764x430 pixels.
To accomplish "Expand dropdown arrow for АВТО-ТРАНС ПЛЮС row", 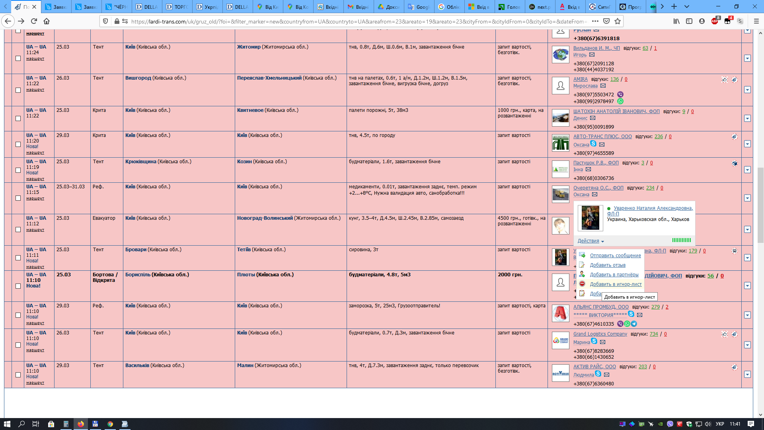I will coord(747,144).
